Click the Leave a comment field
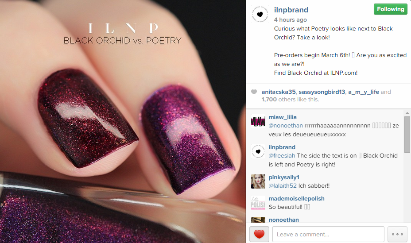Screen dimensions: 411x243 tap(328, 234)
